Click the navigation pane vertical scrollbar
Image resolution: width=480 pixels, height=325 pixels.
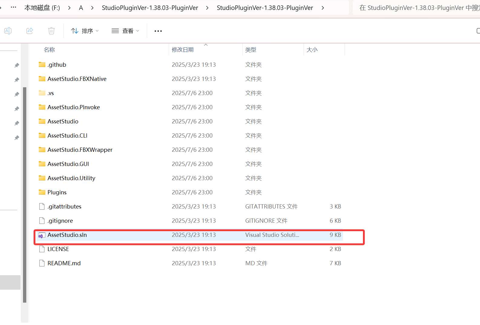pos(25,195)
